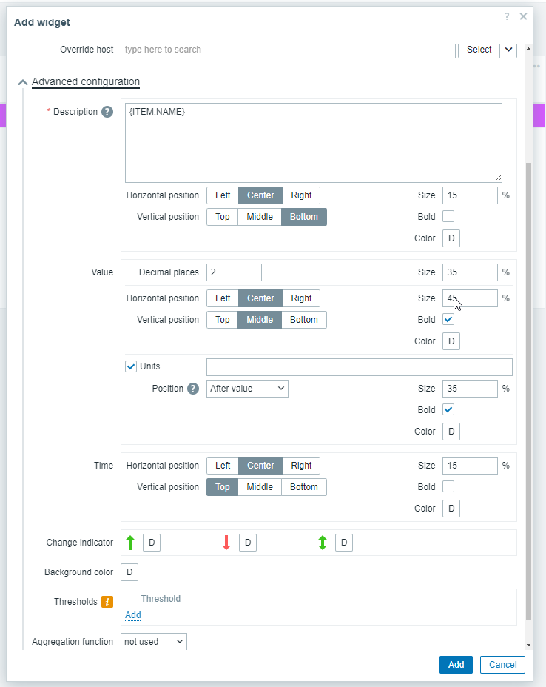Open the arrow next to Select button
The image size is (546, 687).
coord(508,50)
